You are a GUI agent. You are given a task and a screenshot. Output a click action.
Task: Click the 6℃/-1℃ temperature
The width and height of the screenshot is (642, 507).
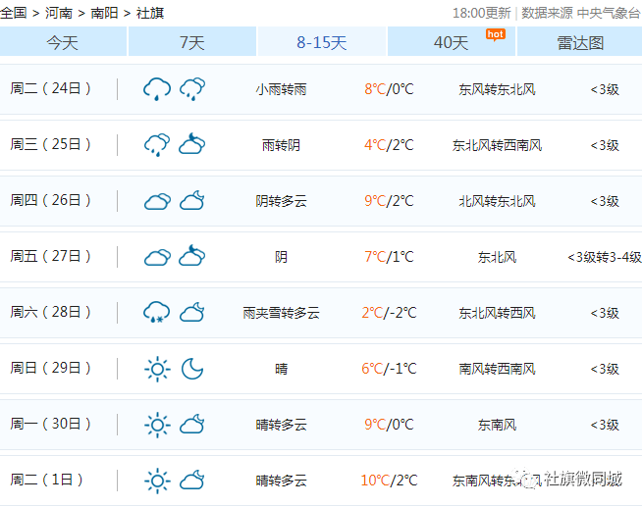click(389, 369)
